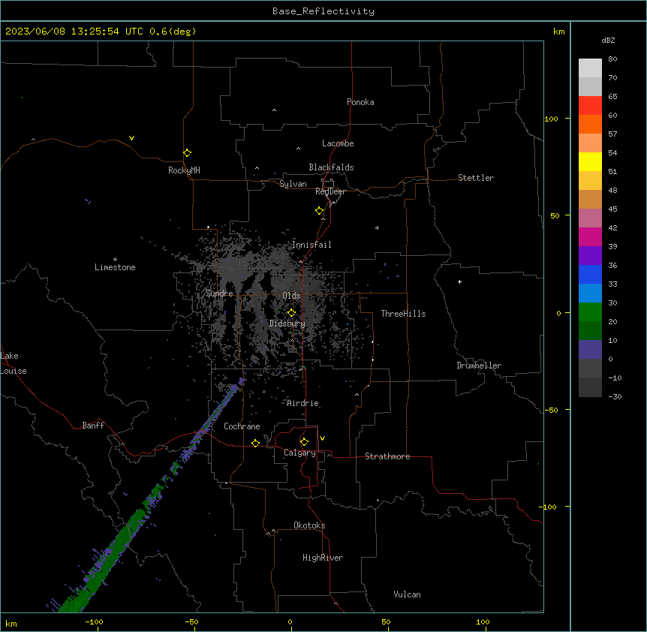Viewport: 647px width, 632px height.
Task: Pick the magenta 42-39 dBZ legend color
Action: (x=590, y=236)
